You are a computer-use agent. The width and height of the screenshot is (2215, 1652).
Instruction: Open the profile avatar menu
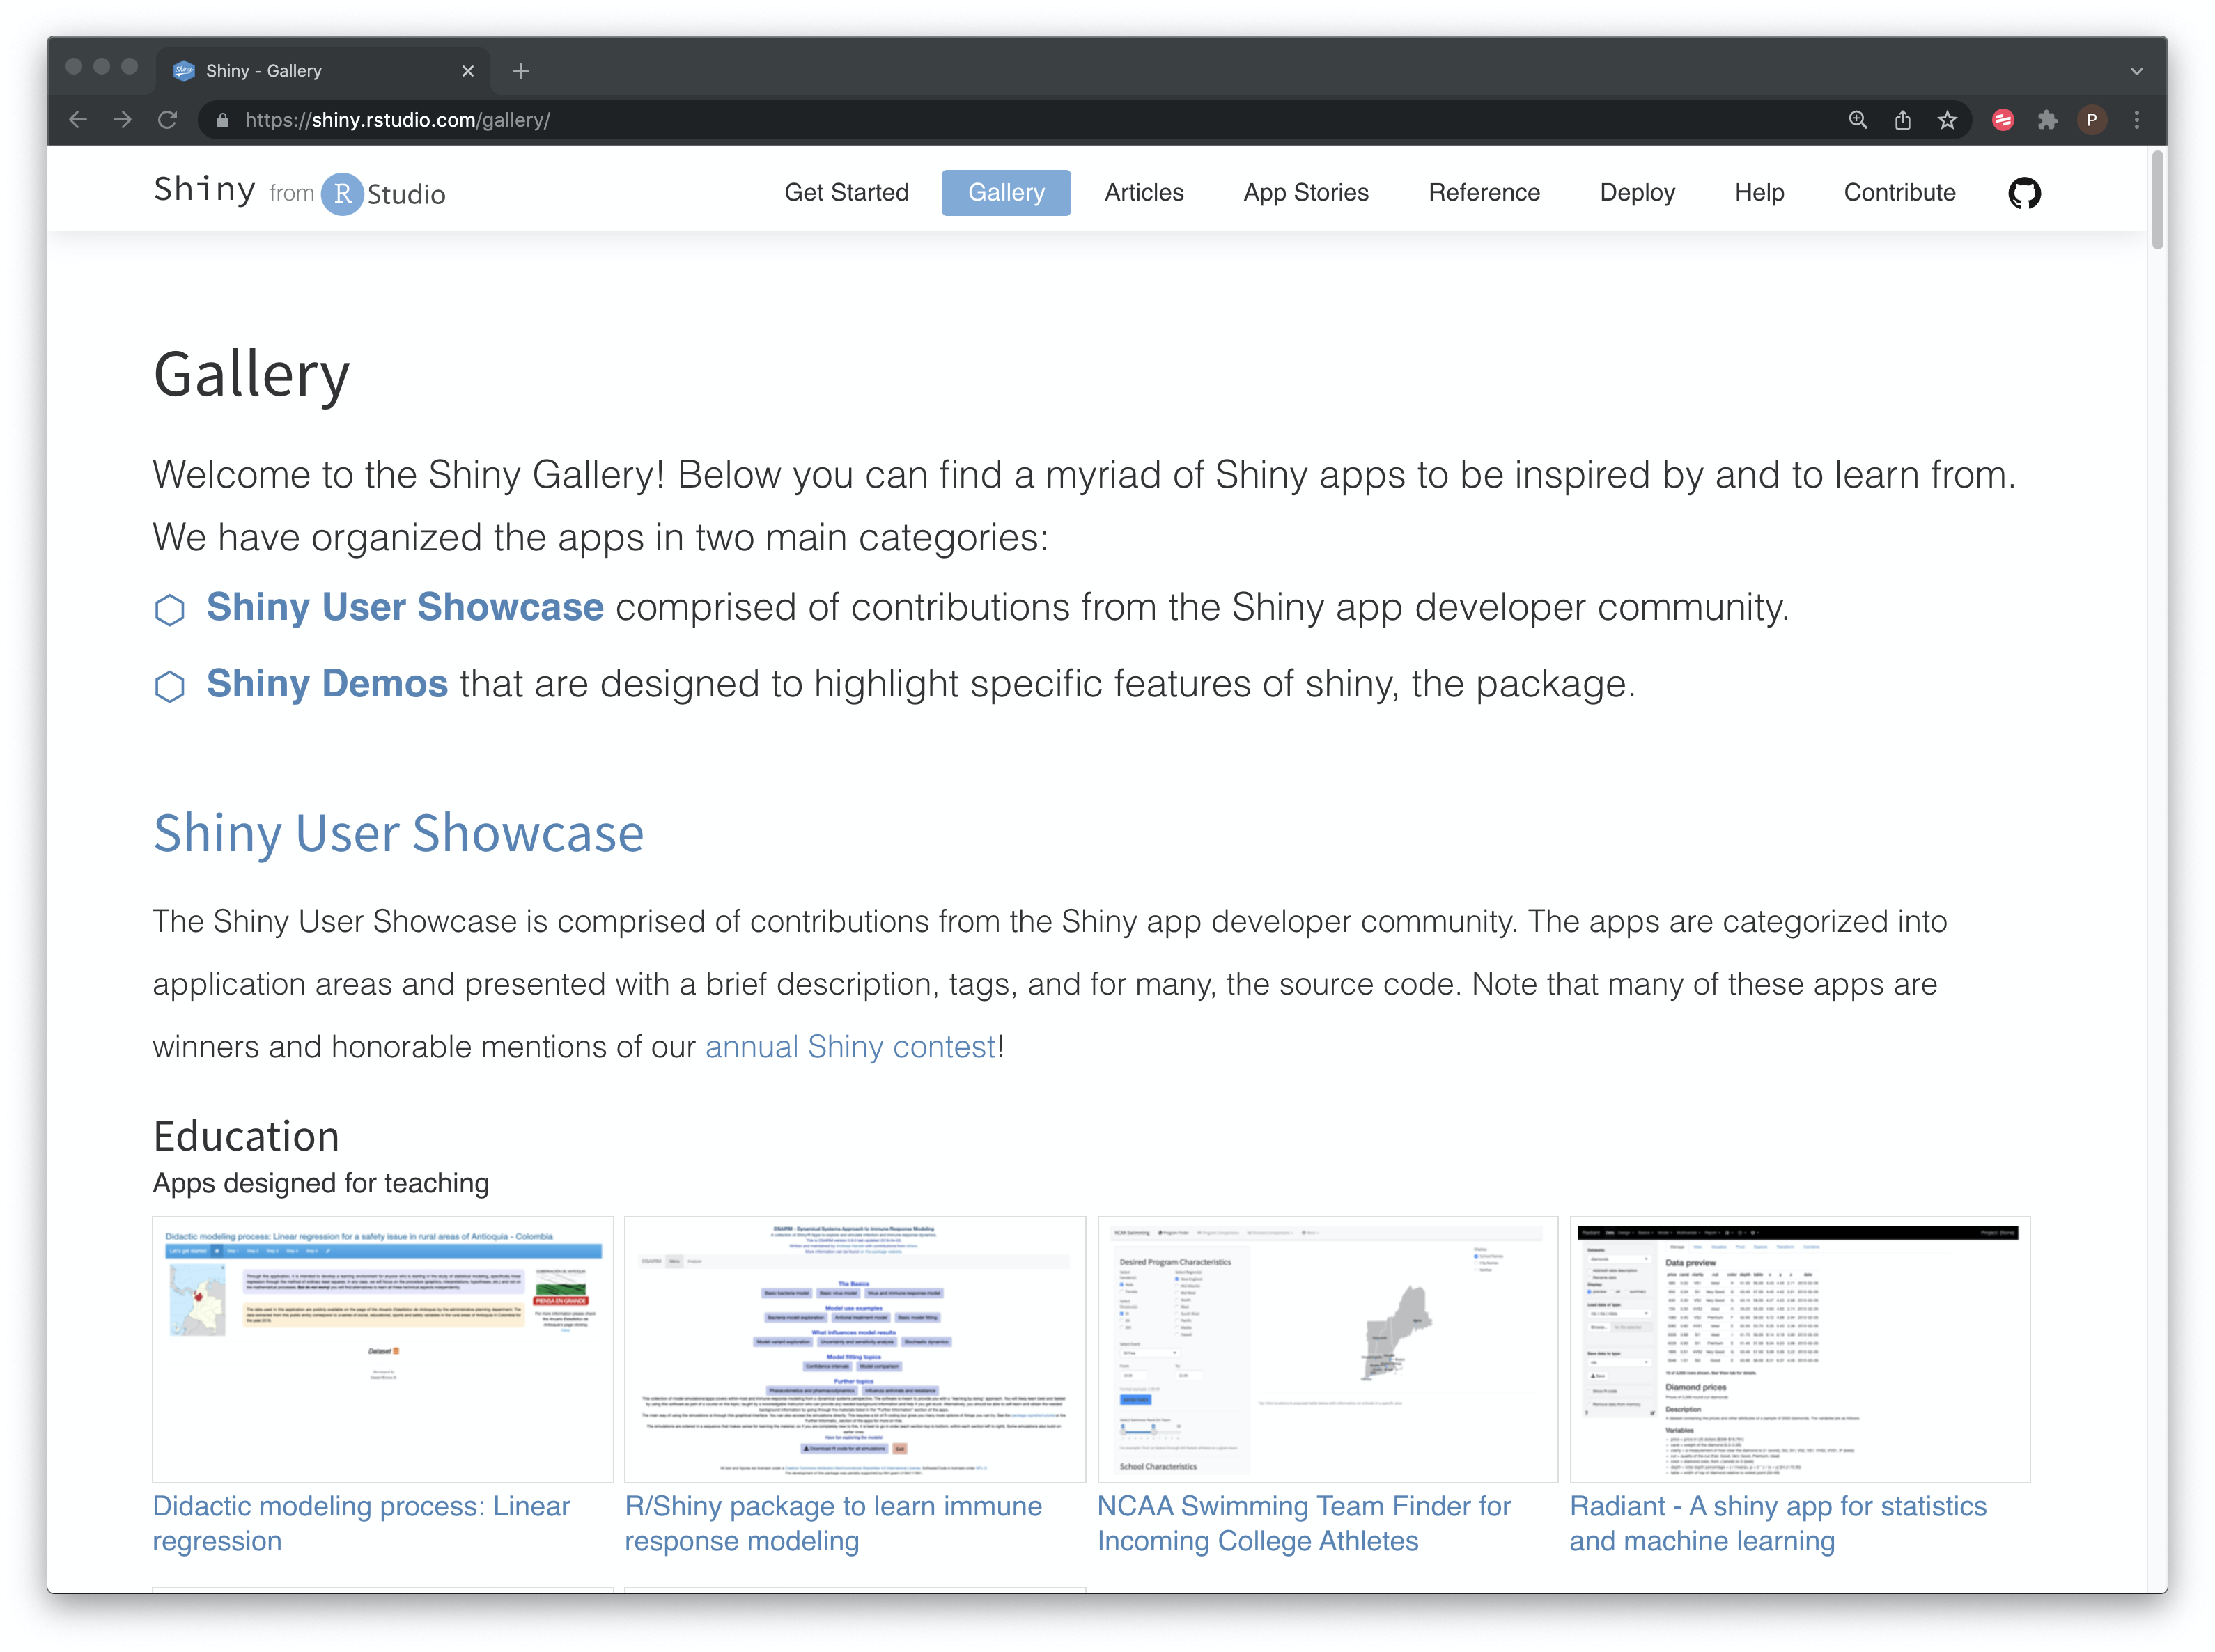pyautogui.click(x=2093, y=119)
